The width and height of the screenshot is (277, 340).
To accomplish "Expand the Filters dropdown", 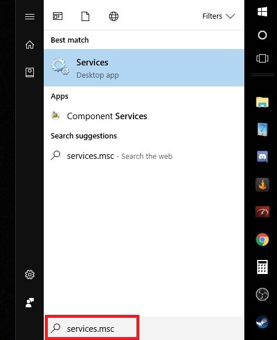I will [219, 16].
